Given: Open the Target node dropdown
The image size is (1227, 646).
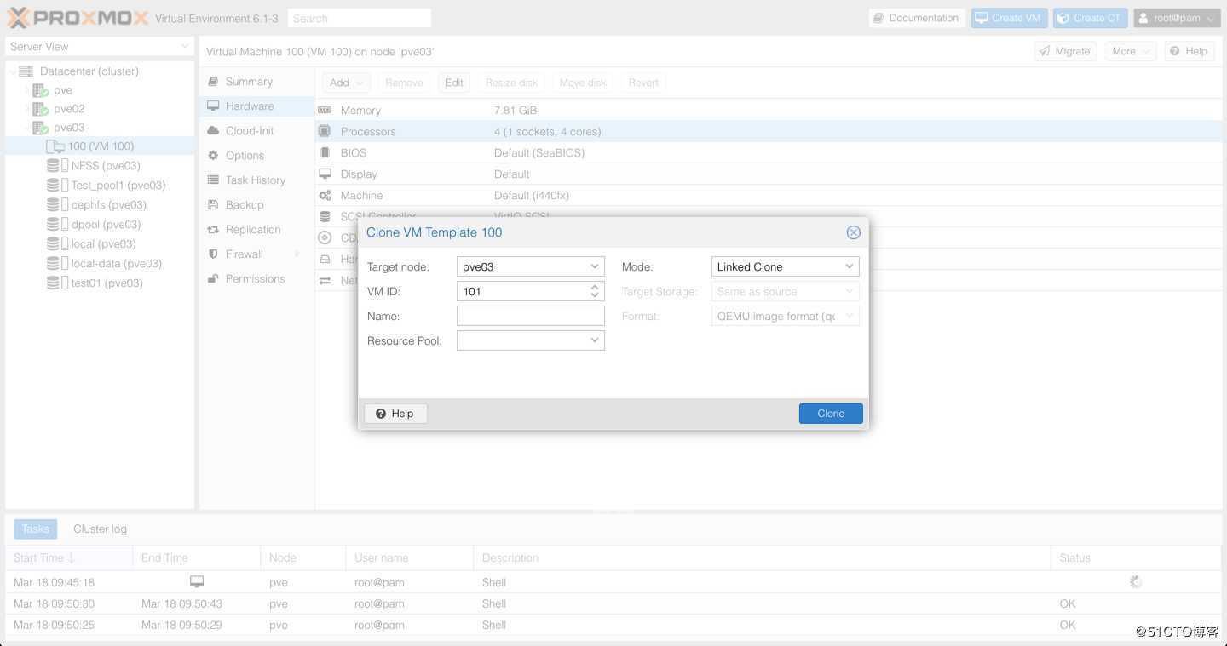Looking at the screenshot, I should tap(595, 266).
